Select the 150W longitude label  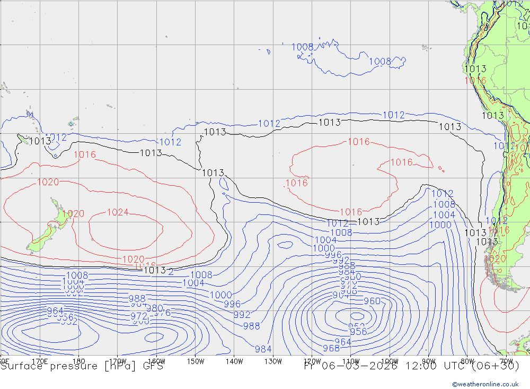tap(196, 361)
